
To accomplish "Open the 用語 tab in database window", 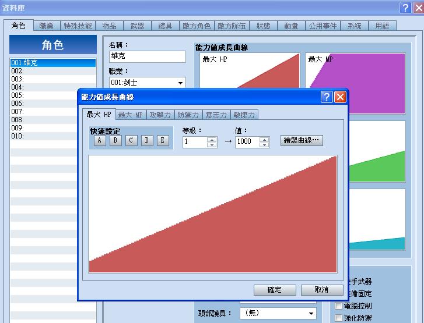I will tap(383, 26).
